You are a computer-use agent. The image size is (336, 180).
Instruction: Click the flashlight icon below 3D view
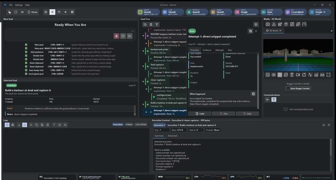[292, 75]
